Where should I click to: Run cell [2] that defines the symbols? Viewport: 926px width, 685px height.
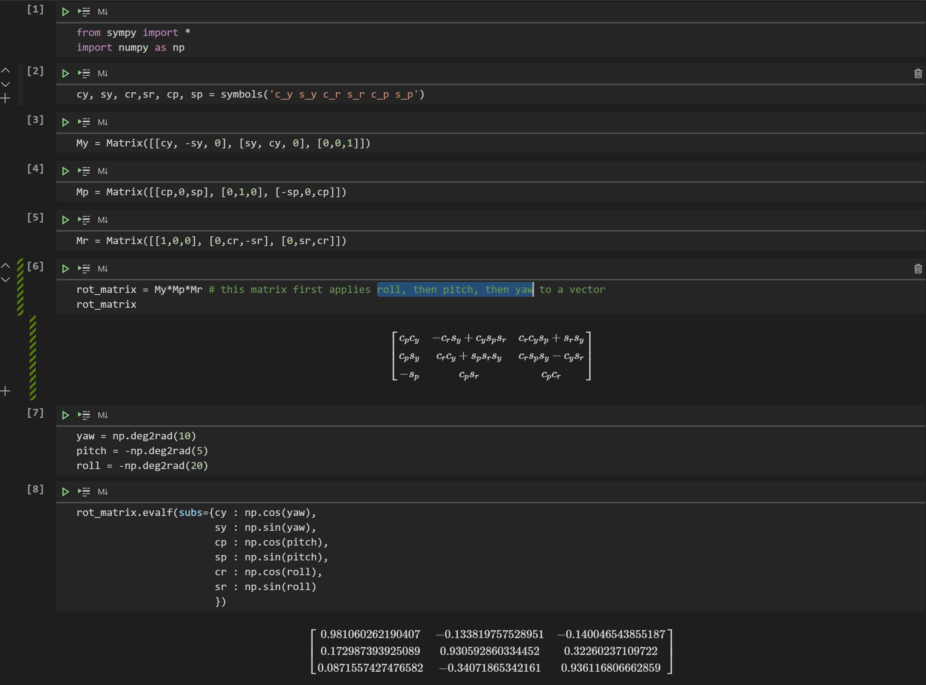pos(65,73)
